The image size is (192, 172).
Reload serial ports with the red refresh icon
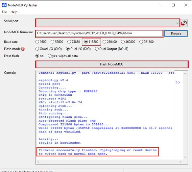(x=184, y=23)
